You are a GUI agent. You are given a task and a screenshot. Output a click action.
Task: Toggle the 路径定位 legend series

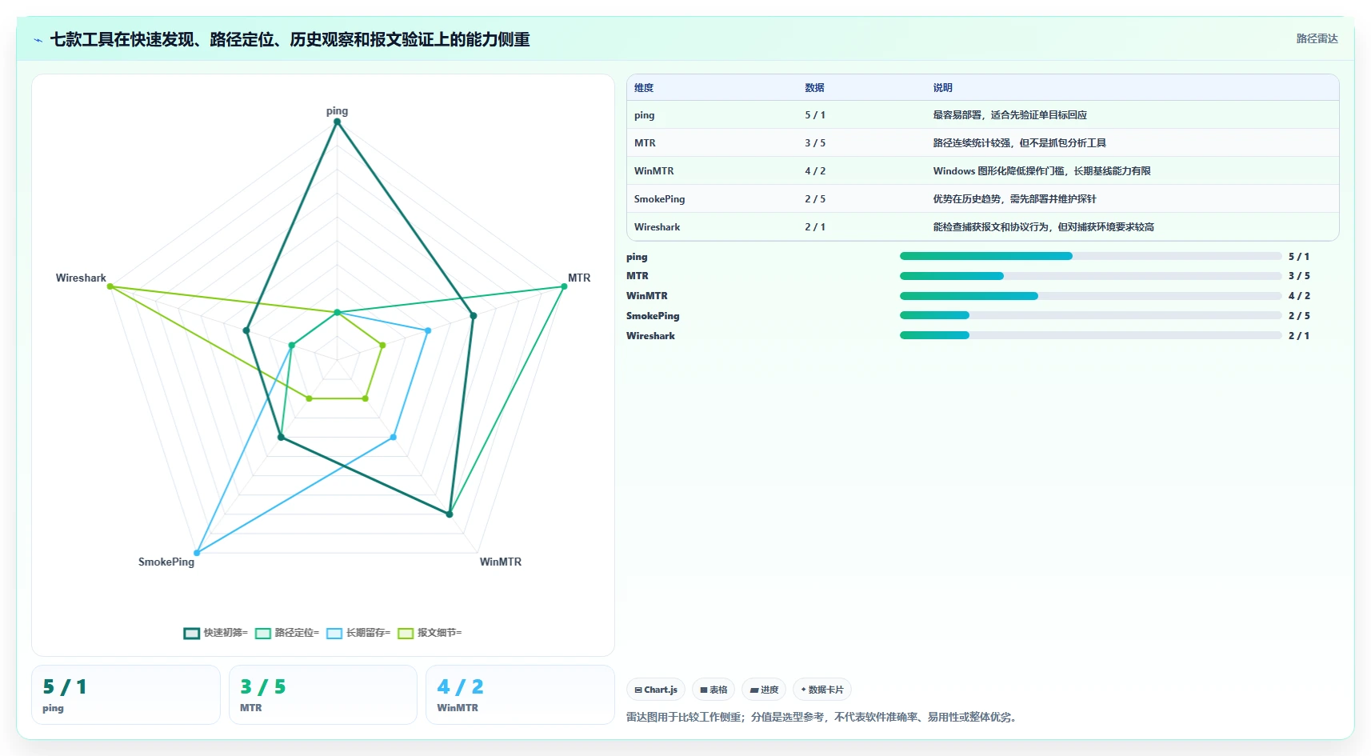click(286, 633)
